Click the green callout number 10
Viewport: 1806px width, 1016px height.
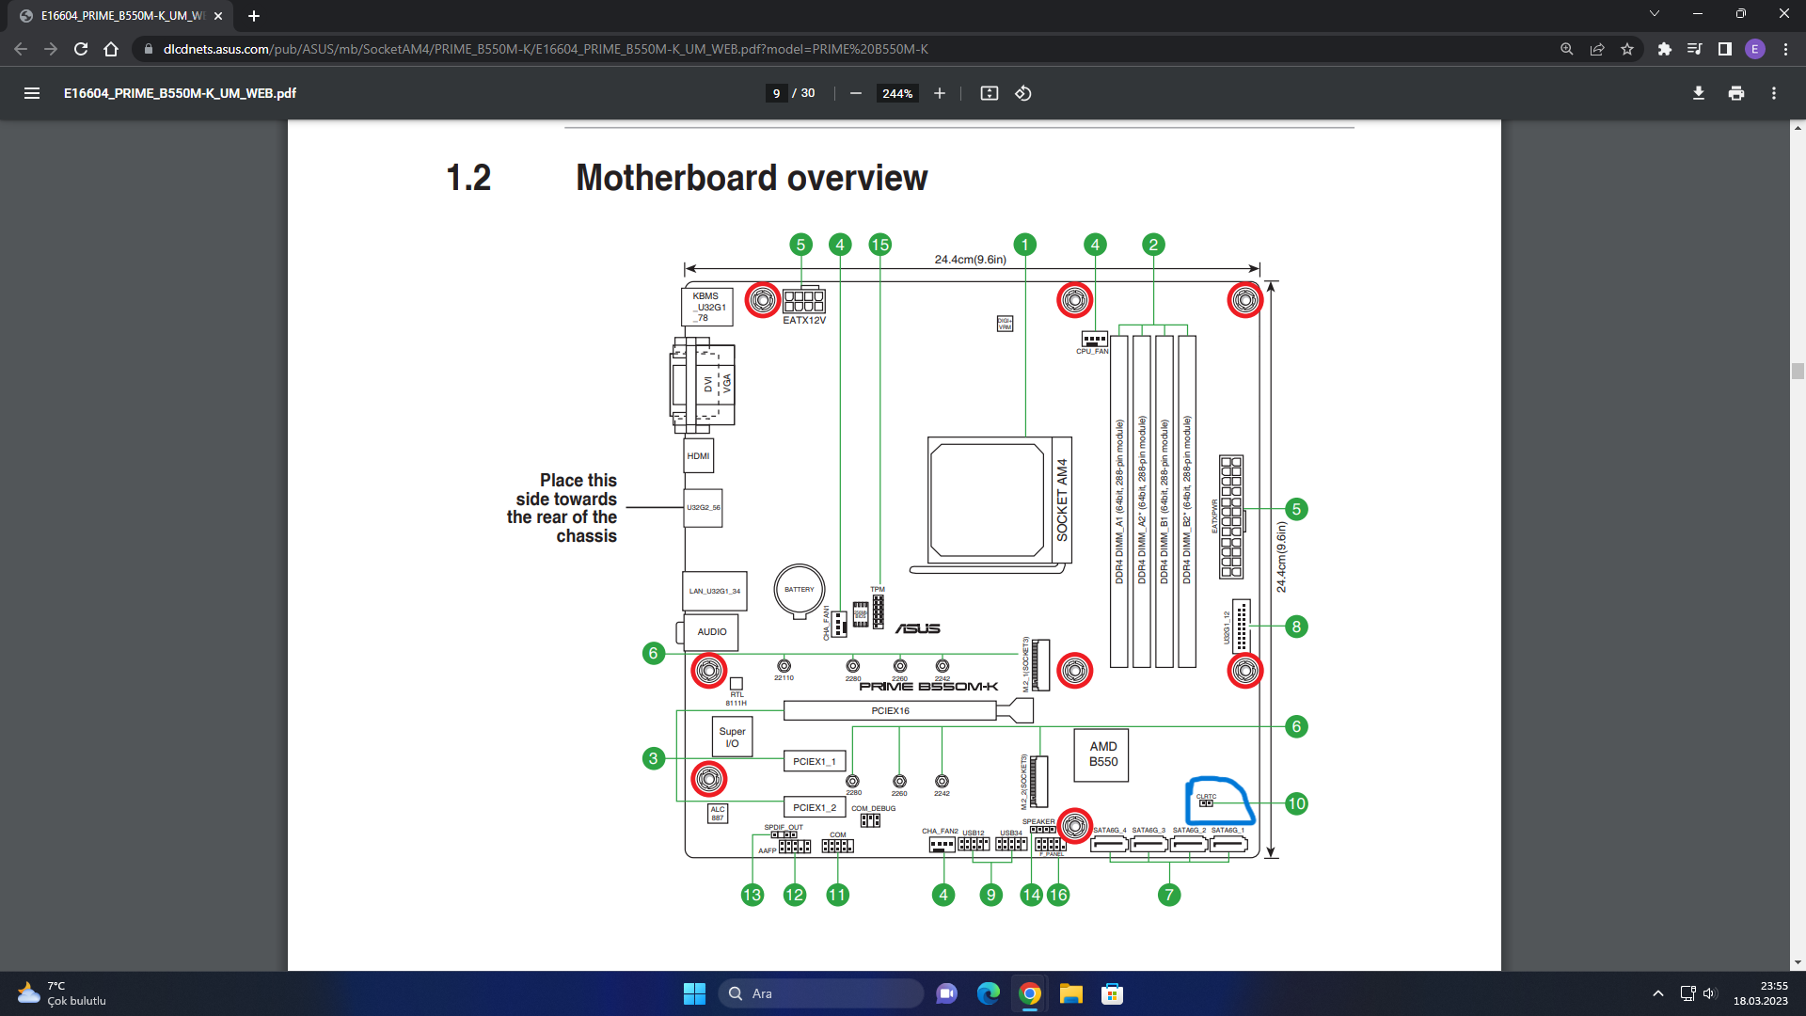[x=1296, y=803]
